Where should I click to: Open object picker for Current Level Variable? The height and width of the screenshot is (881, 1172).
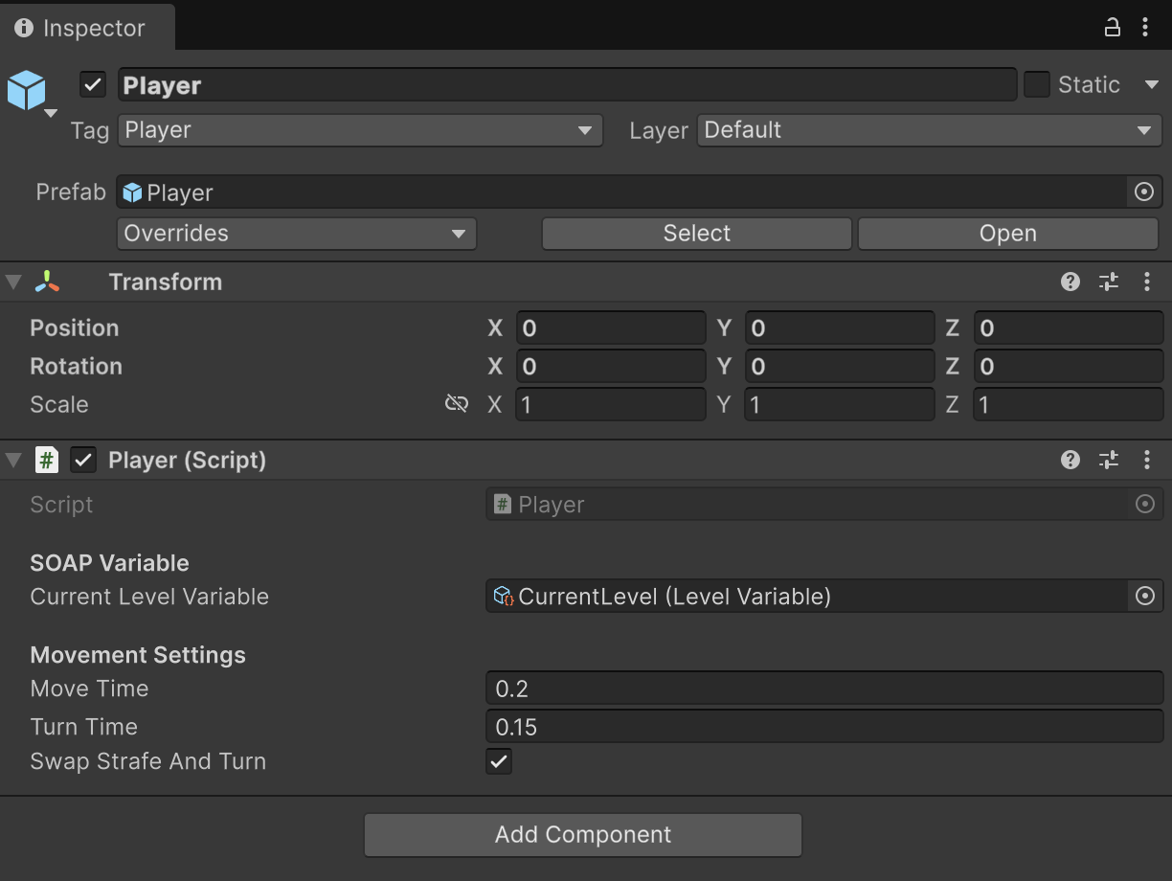[1145, 597]
